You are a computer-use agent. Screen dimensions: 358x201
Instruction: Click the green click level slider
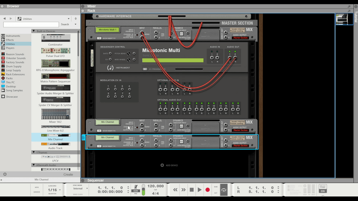[x=143, y=190]
